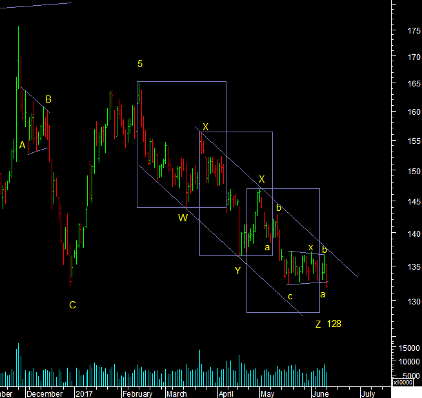422x398 pixels.
Task: Select the "130" price axis value
Action: coord(414,302)
